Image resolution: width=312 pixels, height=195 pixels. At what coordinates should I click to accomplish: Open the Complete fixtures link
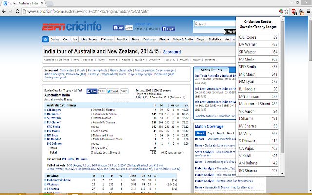[206, 116]
